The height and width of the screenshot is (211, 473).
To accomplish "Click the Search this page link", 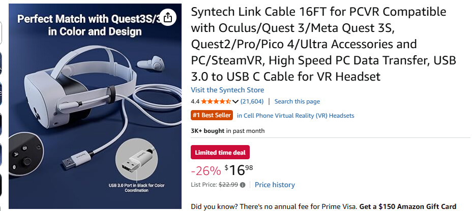I will pos(297,101).
